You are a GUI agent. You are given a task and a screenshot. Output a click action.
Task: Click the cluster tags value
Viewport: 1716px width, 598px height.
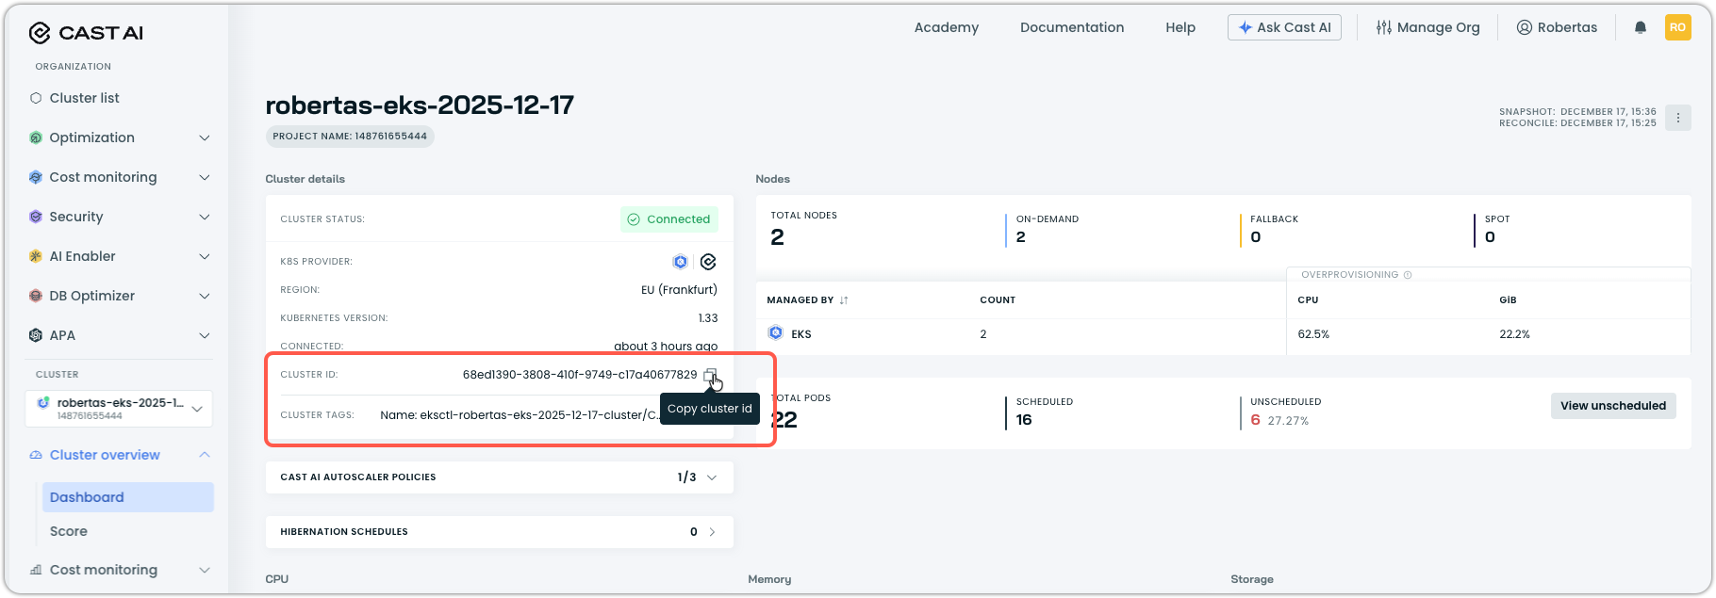point(520,415)
